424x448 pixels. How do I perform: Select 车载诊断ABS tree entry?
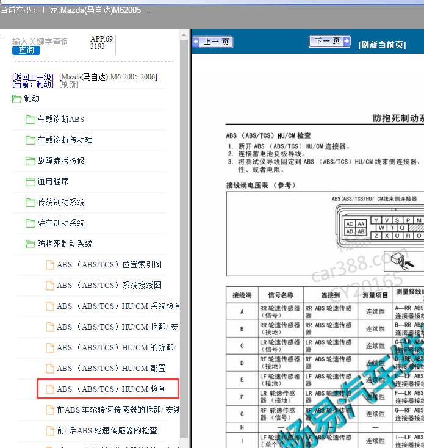click(61, 120)
